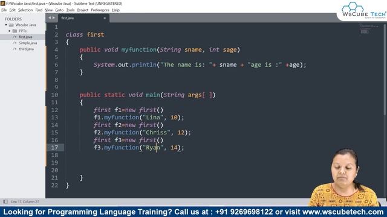Click the minimap at editor's right
Screen dimensions: 387x217
pos(368,29)
